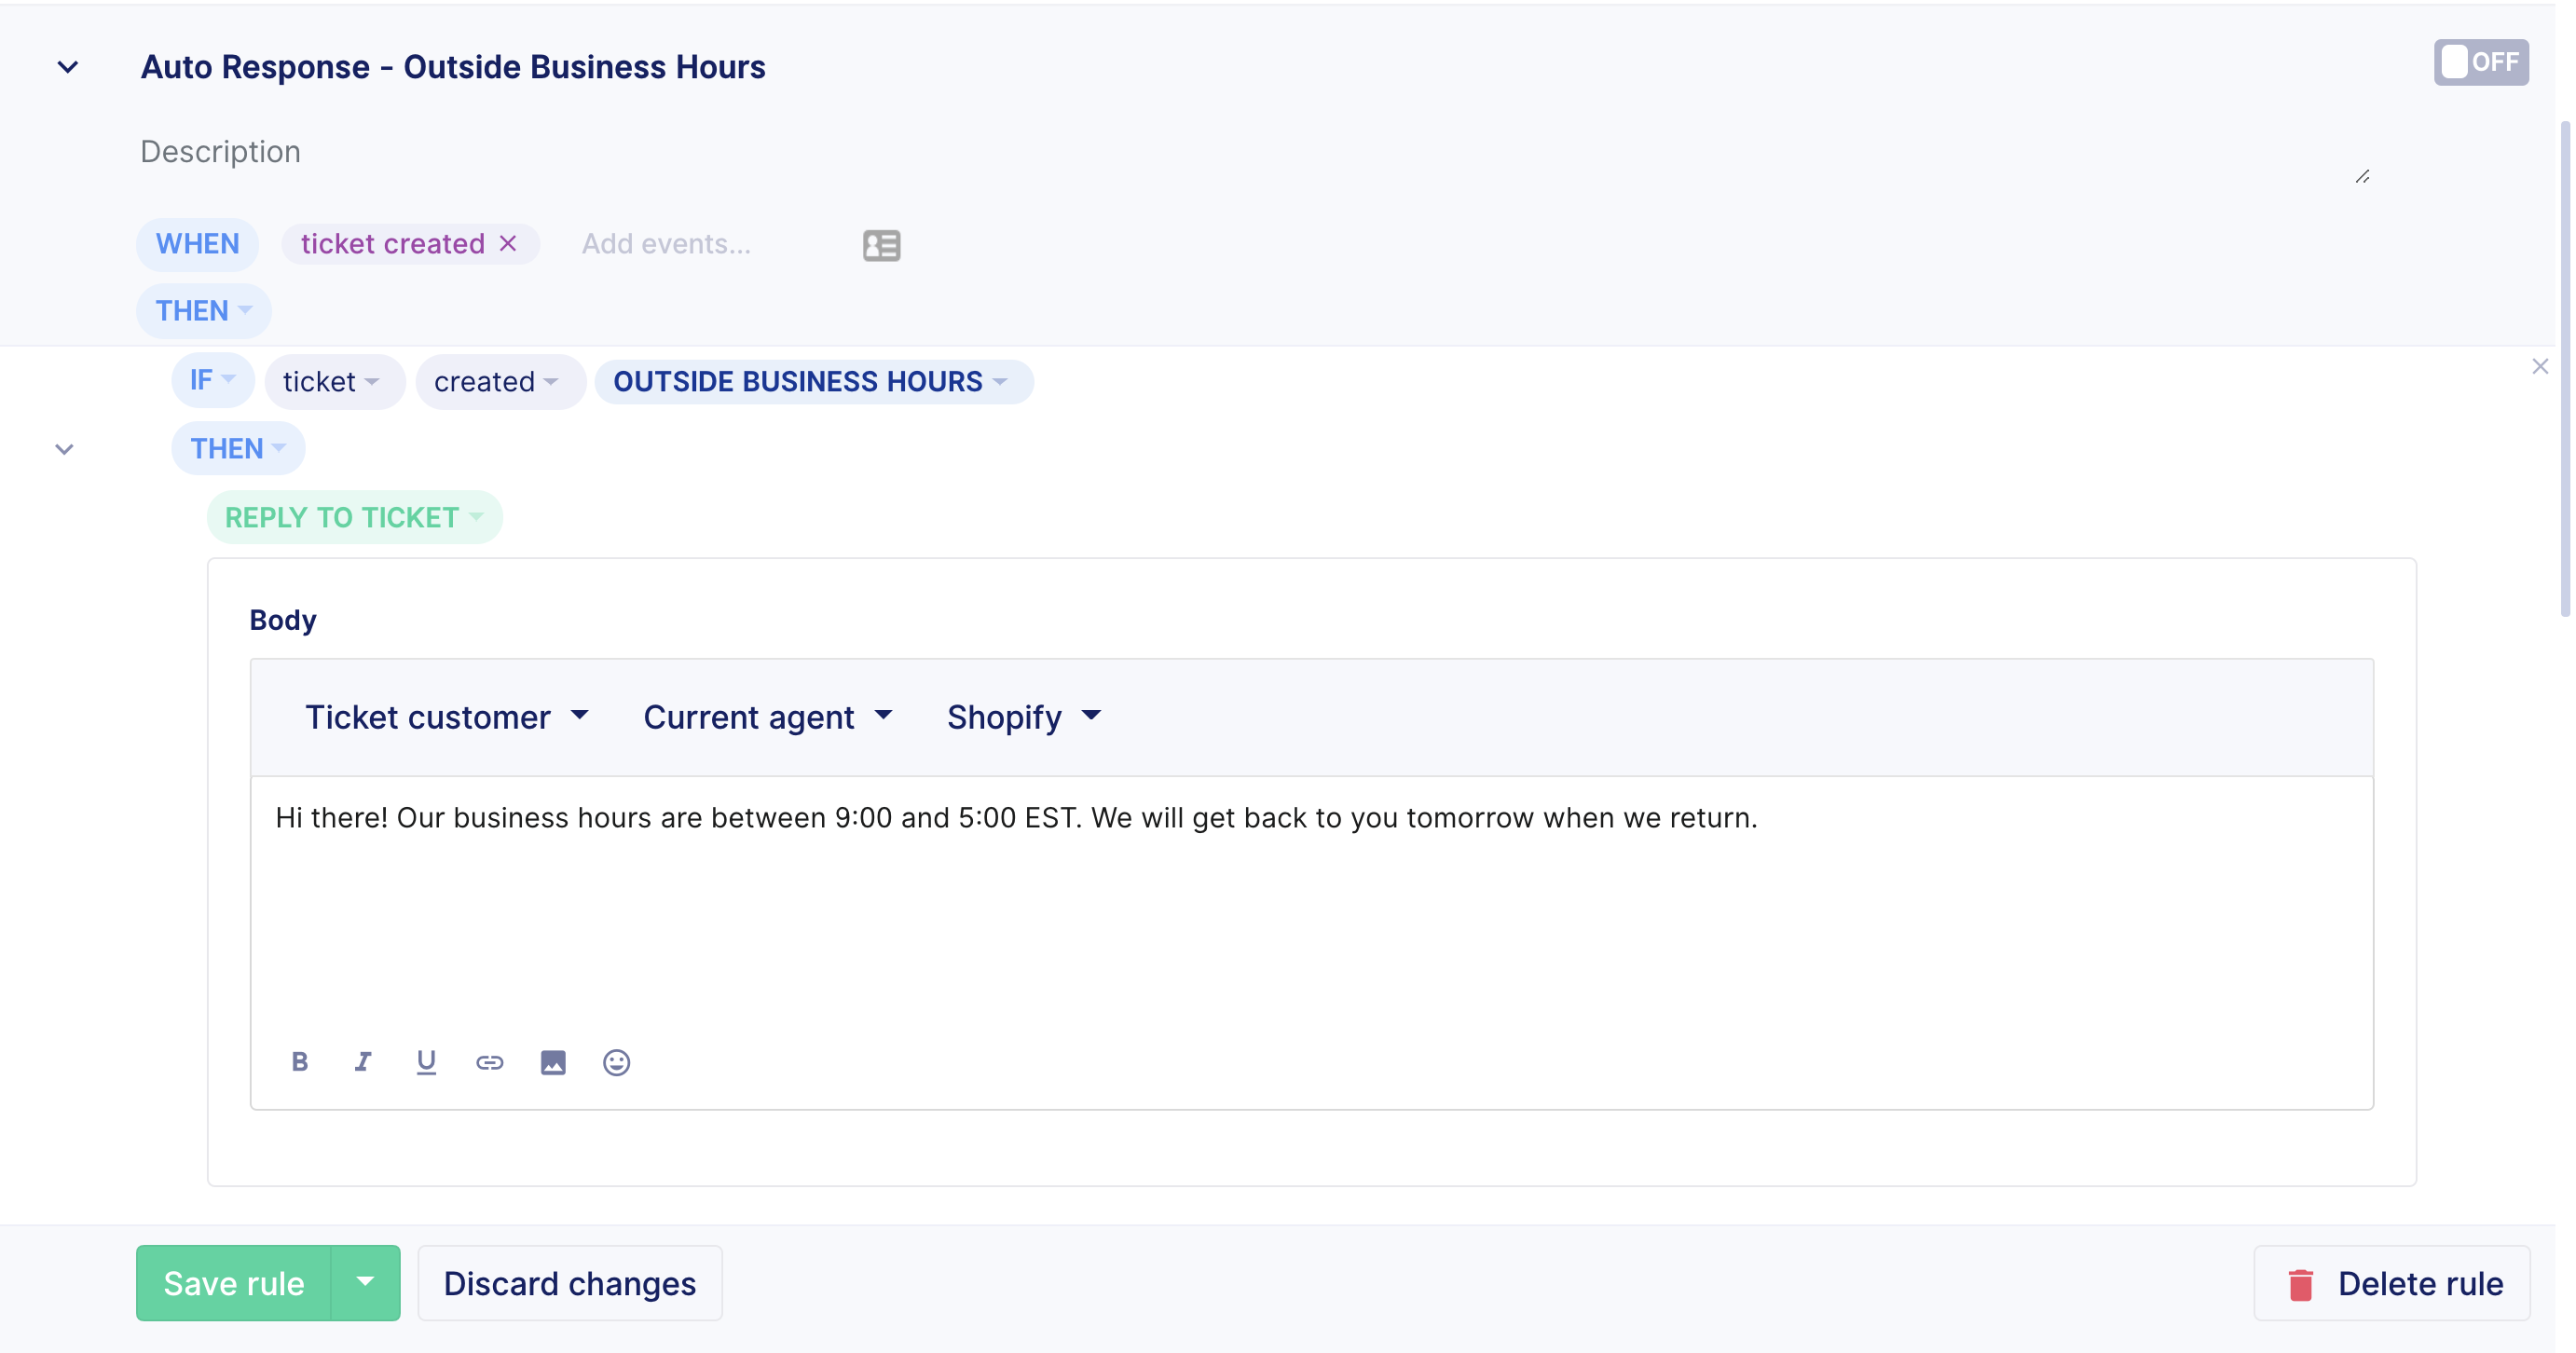The width and height of the screenshot is (2576, 1353).
Task: Open the Ticket customer variable menu
Action: tap(446, 717)
